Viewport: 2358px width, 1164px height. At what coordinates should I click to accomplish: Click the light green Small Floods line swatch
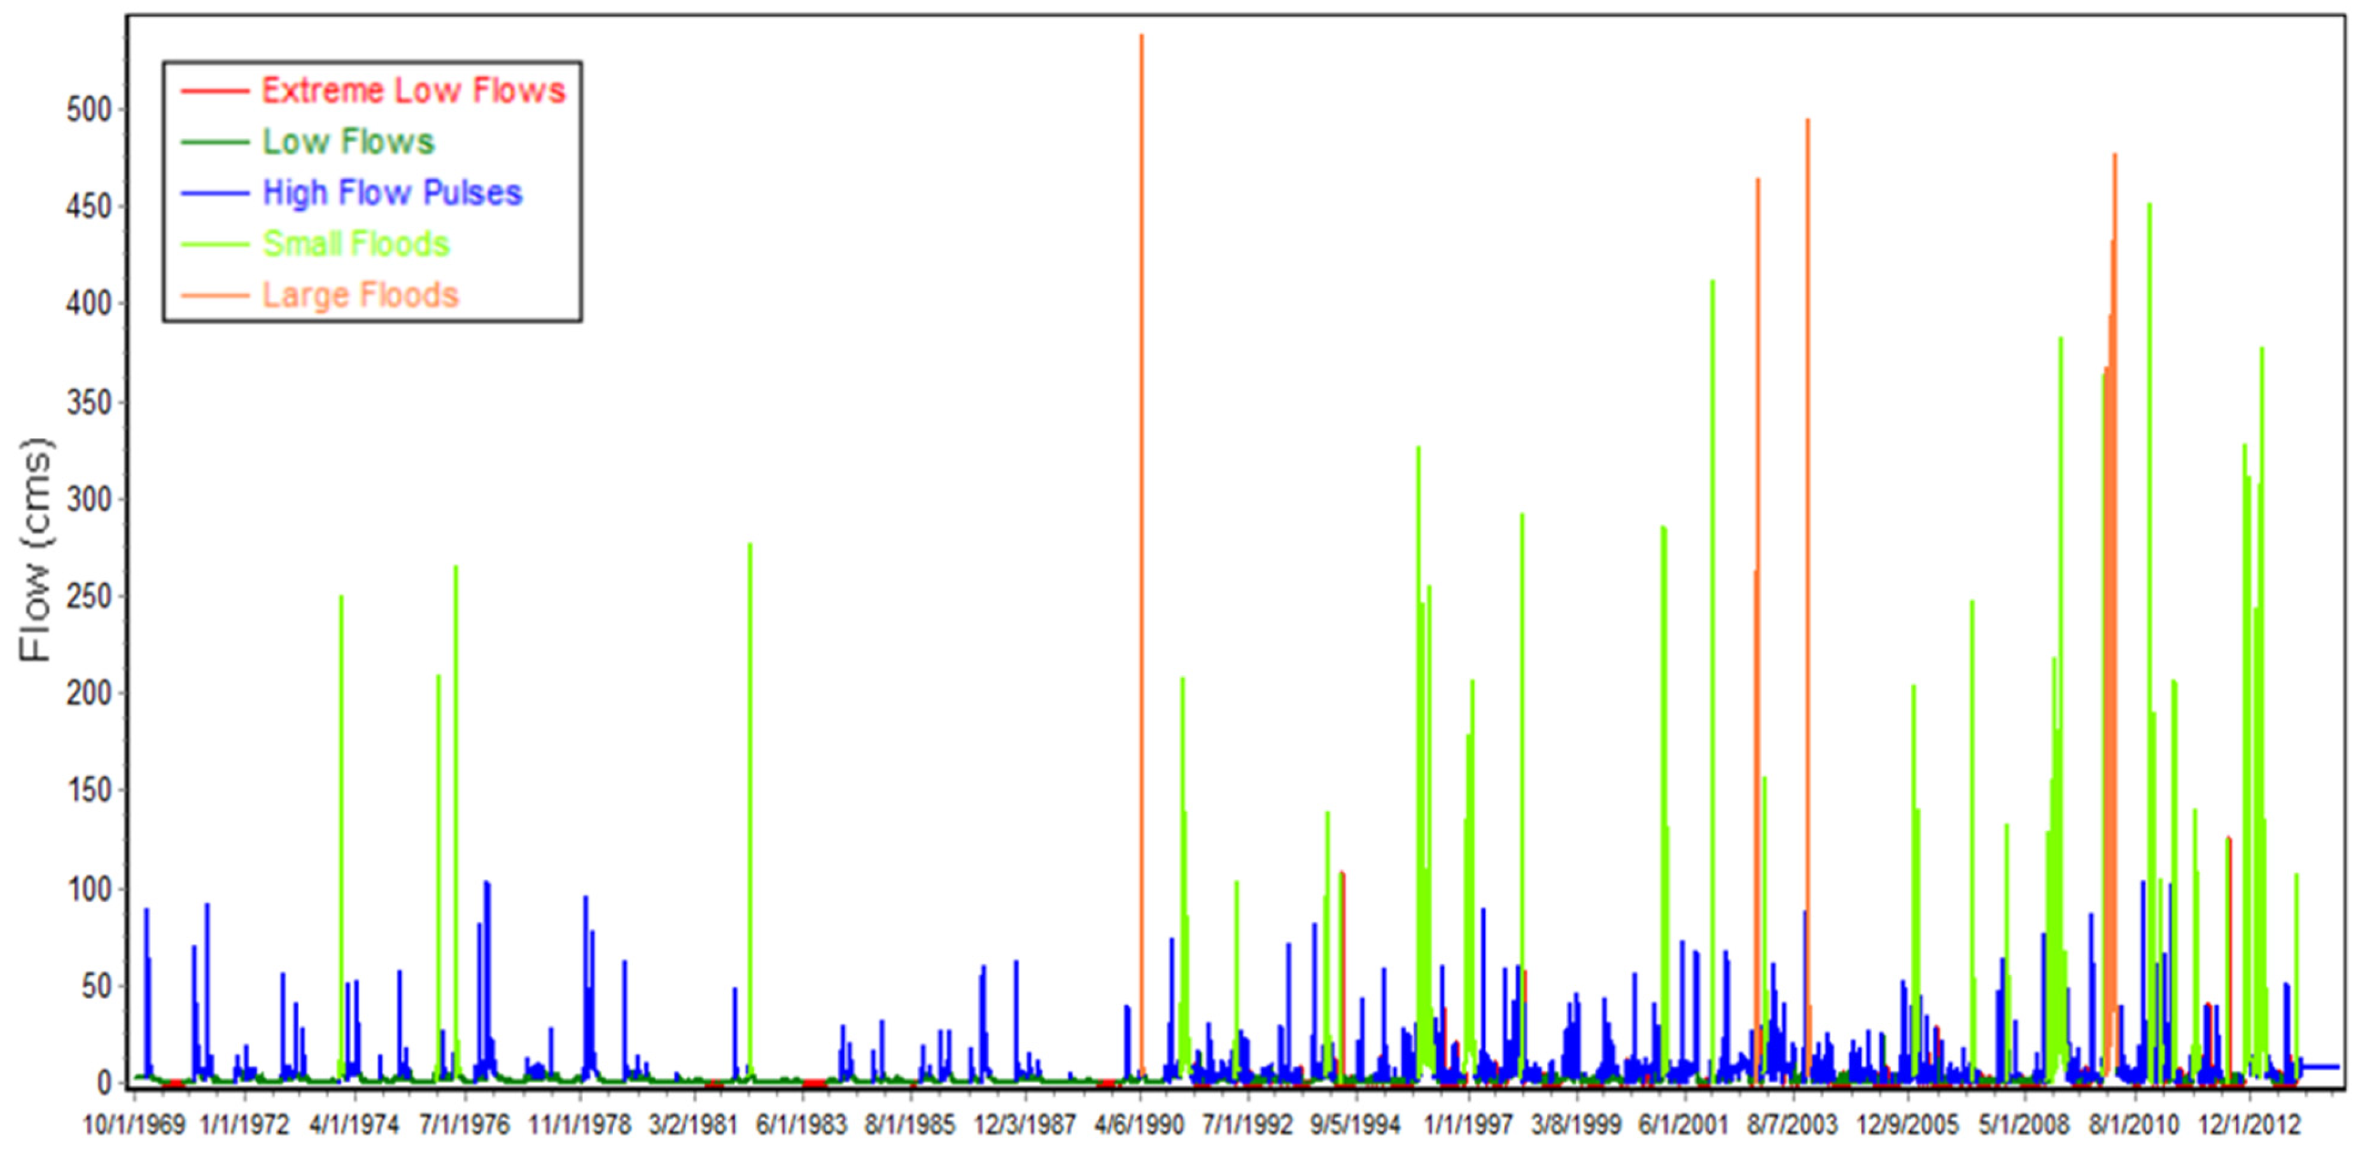[214, 244]
